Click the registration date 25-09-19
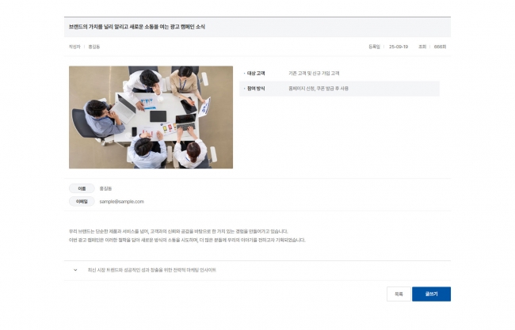Viewport: 515px width, 330px height. coord(399,47)
